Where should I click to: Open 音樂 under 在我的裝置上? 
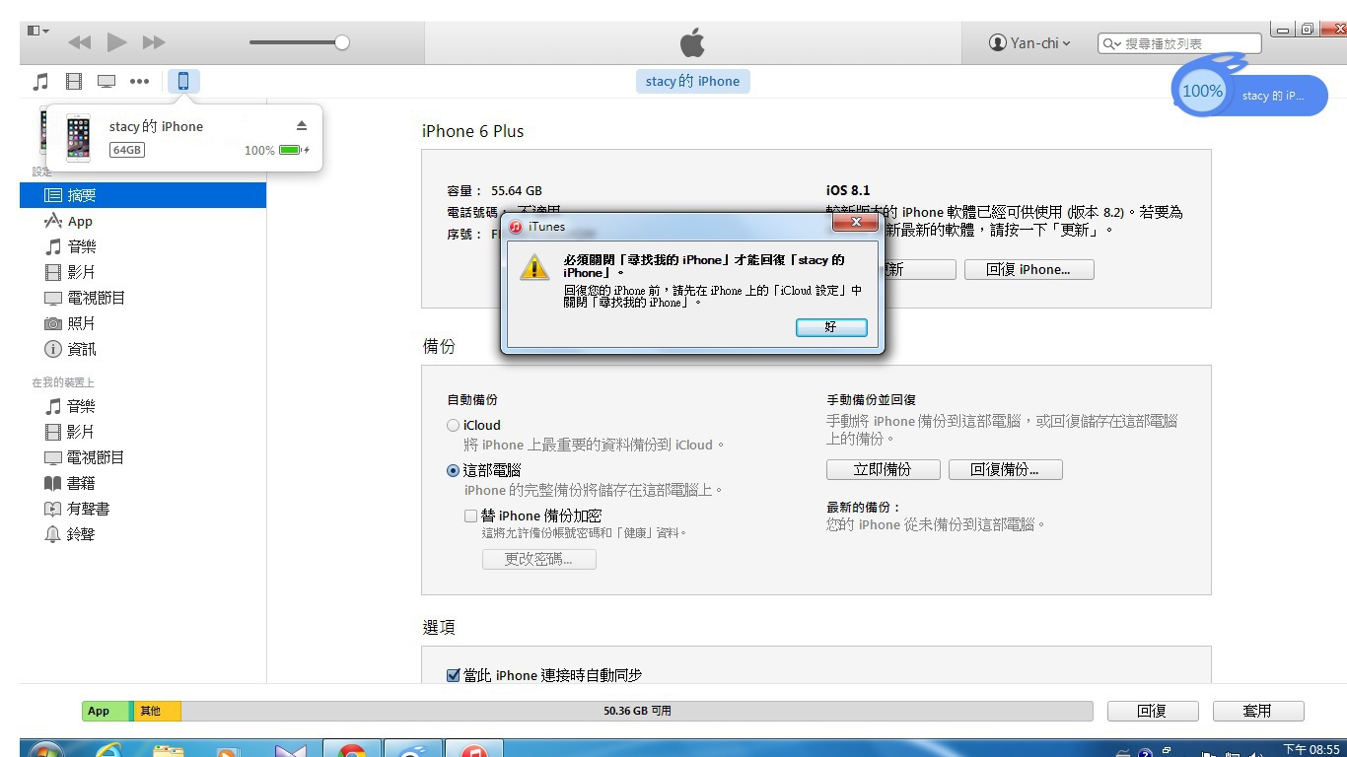pyautogui.click(x=142, y=406)
